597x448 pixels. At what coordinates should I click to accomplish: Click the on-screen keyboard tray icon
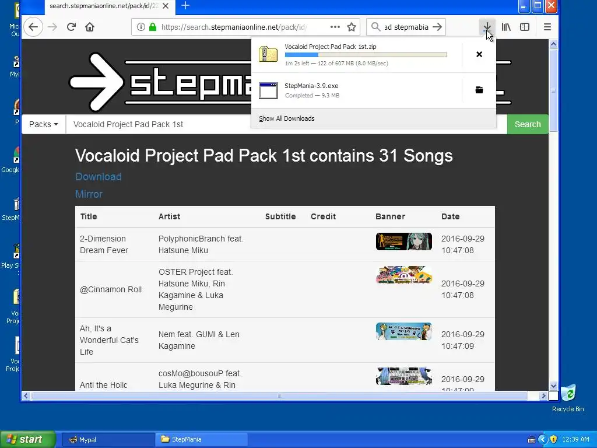click(532, 440)
